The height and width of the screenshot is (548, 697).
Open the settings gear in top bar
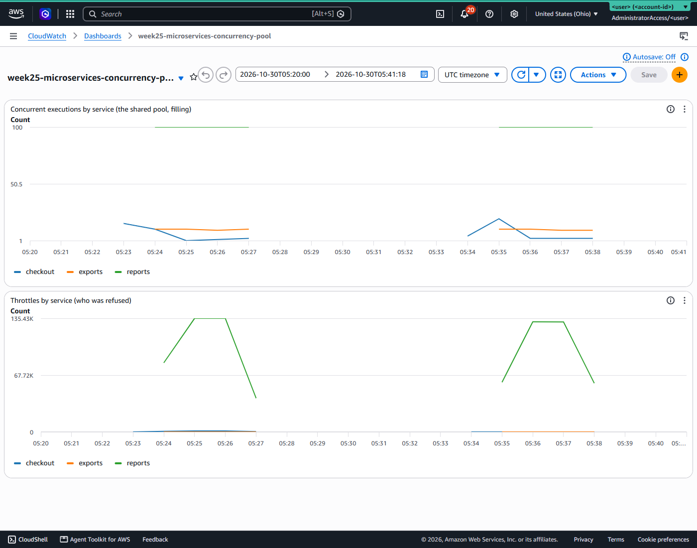click(x=514, y=14)
